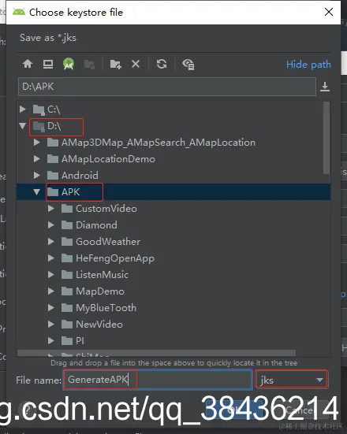The image size is (347, 434).
Task: Refresh the file tree
Action: pyautogui.click(x=162, y=64)
